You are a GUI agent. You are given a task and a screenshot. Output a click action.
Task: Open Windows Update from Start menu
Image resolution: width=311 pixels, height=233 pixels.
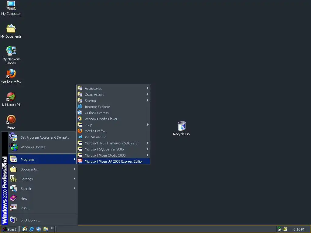coord(43,147)
